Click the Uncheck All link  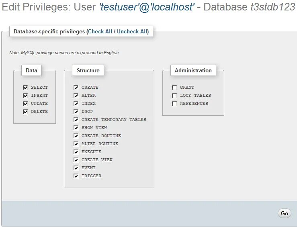tap(132, 31)
